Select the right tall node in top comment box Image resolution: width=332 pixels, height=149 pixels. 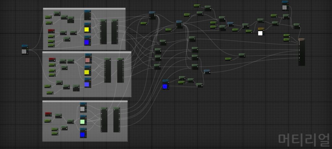[x=115, y=32]
